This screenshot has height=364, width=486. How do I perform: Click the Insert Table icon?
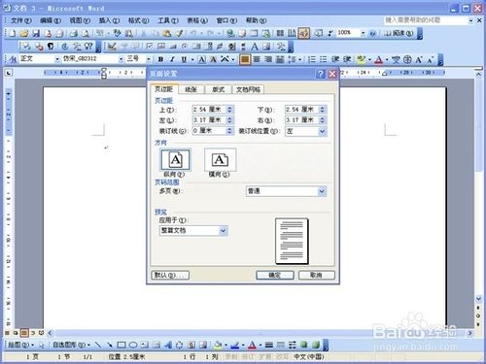254,33
